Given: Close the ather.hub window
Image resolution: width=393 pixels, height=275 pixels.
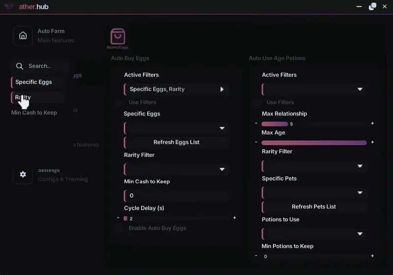Looking at the screenshot, I should click(x=385, y=6).
